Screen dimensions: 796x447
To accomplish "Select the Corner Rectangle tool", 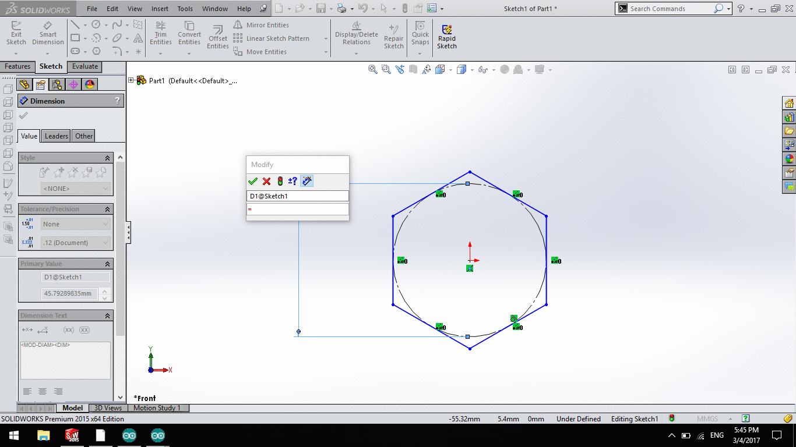I will pyautogui.click(x=75, y=38).
